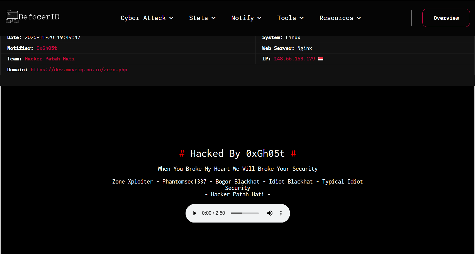The height and width of the screenshot is (254, 475).
Task: Click the audio progress slider
Action: click(245, 213)
